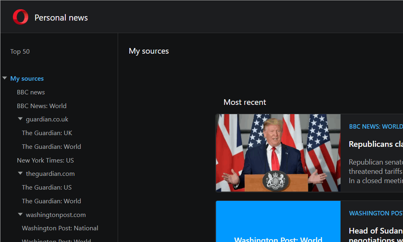Open The Guardian: World under guardian.co.uk

point(51,146)
